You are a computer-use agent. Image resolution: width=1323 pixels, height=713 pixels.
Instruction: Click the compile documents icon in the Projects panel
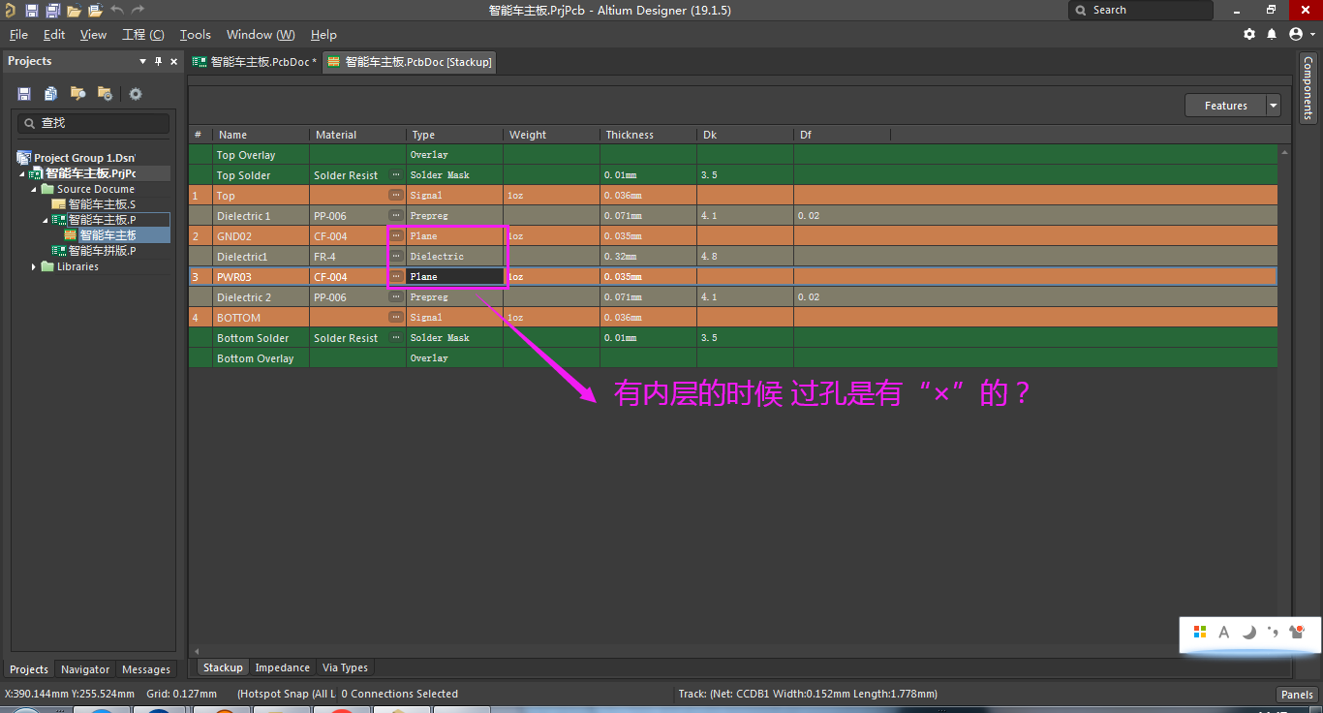tap(50, 94)
